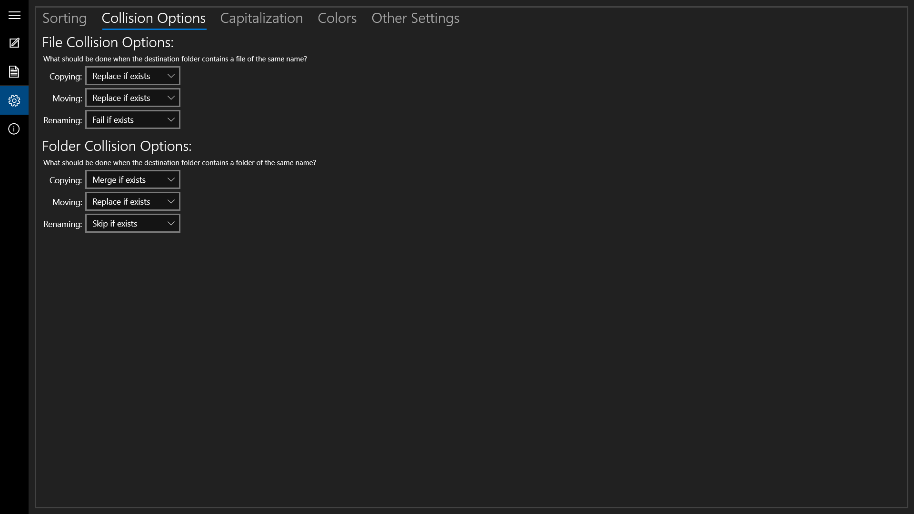Click chevron arrow of folder Renaming dropdown
This screenshot has width=914, height=514.
pos(171,224)
